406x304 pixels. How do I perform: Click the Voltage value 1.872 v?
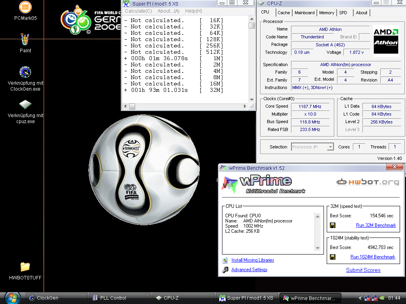(356, 52)
